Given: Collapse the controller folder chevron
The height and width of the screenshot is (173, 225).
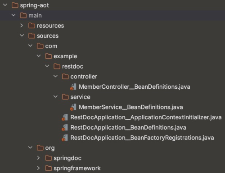Looking at the screenshot, I should click(55, 76).
